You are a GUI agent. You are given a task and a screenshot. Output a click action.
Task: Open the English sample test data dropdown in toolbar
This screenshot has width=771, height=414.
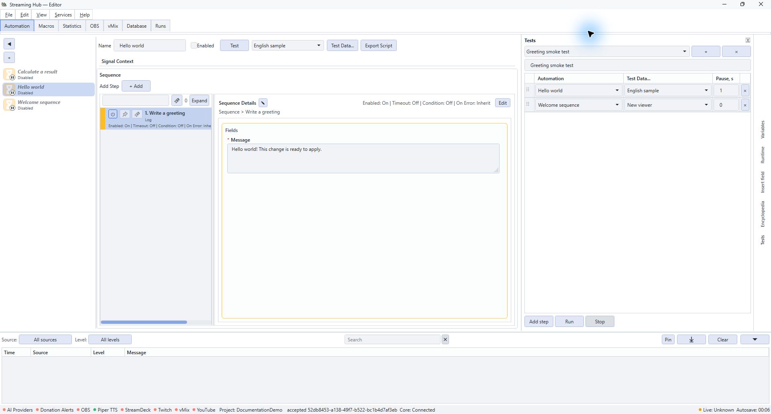[288, 45]
